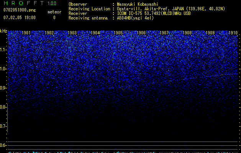
Task: Click the Receiving Location label
Action: tap(89, 9)
